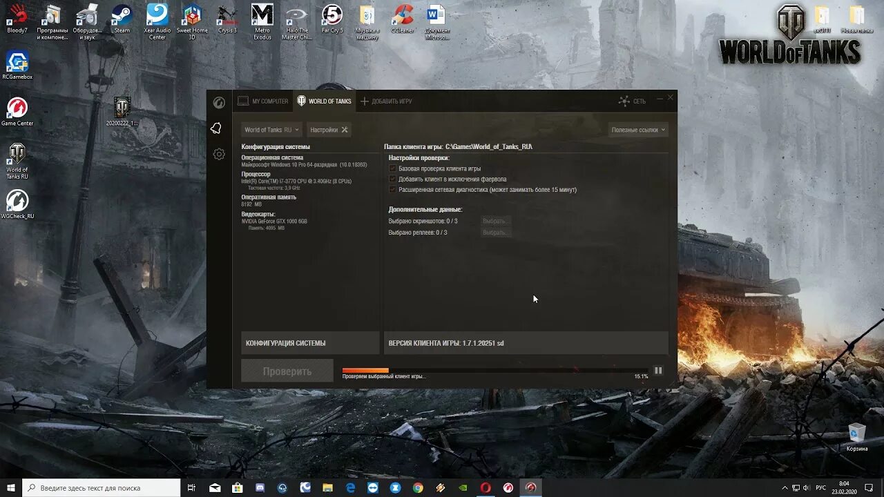Open Crysis 3 desktop icon
The height and width of the screenshot is (497, 884).
227,19
